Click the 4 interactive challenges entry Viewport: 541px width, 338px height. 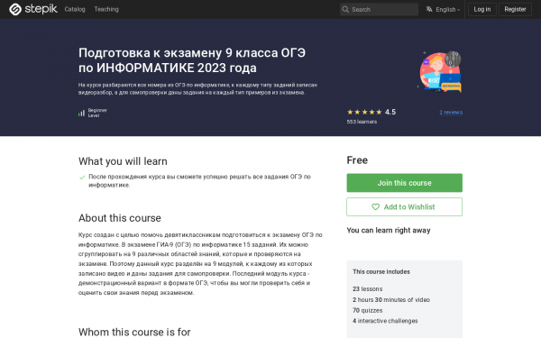[385, 321]
